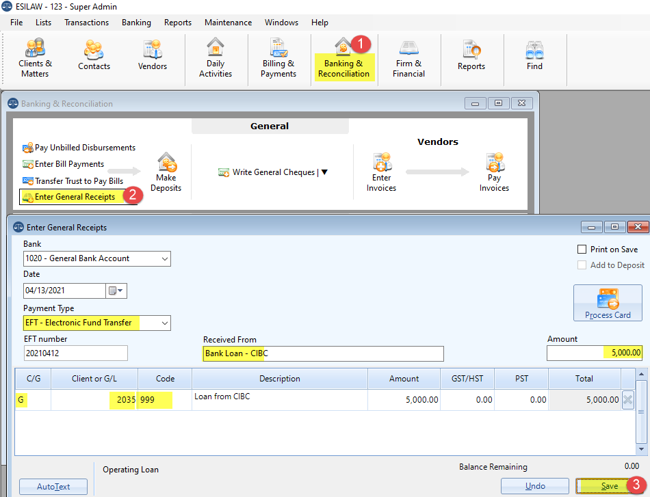Open the Maintenance menu
Viewport: 650px width, 497px height.
pos(228,23)
